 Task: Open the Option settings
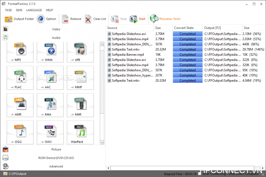coord(47,19)
